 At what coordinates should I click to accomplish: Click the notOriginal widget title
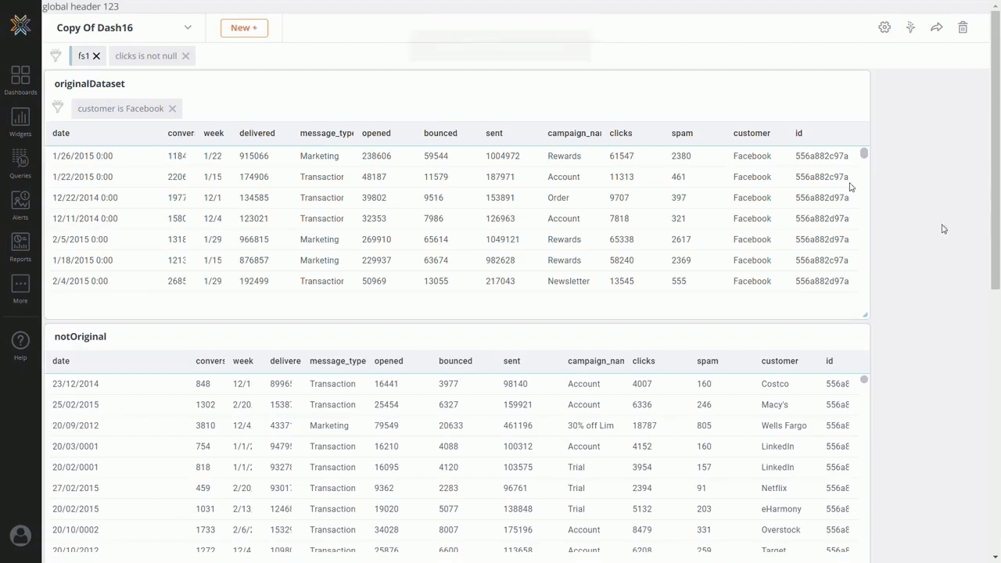(x=81, y=337)
